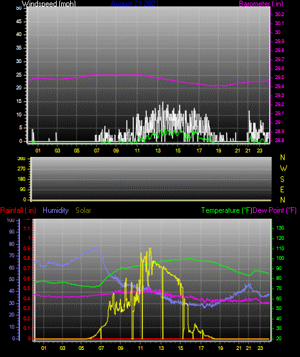The height and width of the screenshot is (357, 300).
Task: Select the 'Solar' legend label
Action: coord(84,210)
